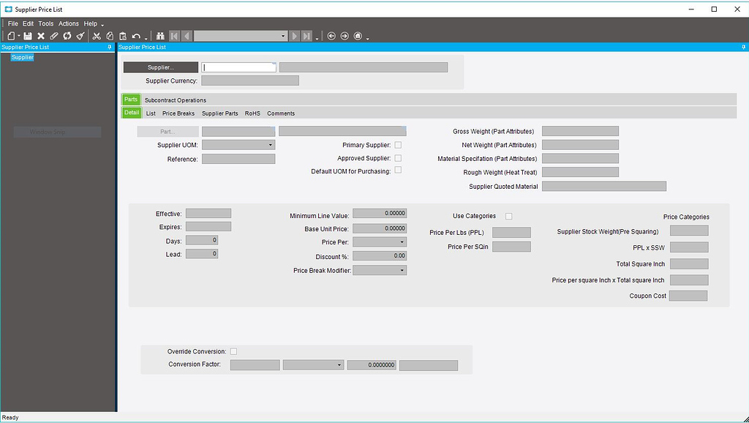The width and height of the screenshot is (749, 423).
Task: Select the Detail sub-tab
Action: point(132,113)
